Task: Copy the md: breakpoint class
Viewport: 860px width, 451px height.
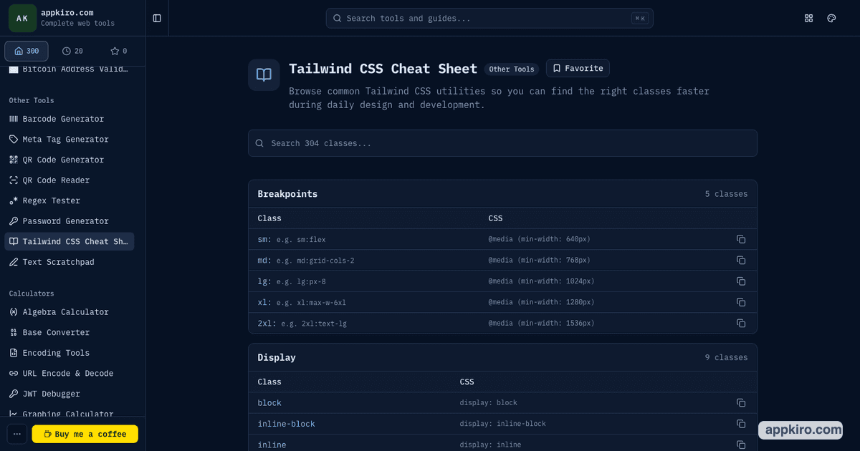Action: [741, 260]
